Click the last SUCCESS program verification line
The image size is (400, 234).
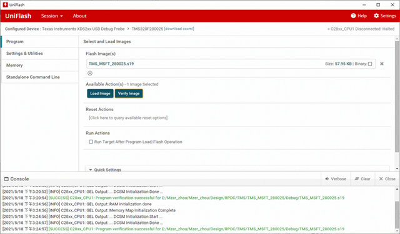[x=174, y=229]
